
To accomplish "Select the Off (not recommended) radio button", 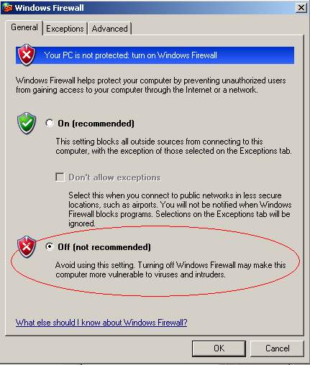I will 50,246.
